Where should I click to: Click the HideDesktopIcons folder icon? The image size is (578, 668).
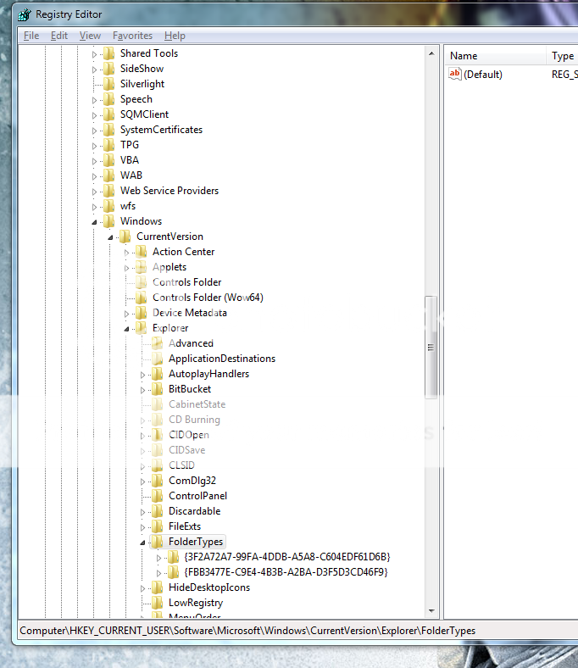point(158,588)
